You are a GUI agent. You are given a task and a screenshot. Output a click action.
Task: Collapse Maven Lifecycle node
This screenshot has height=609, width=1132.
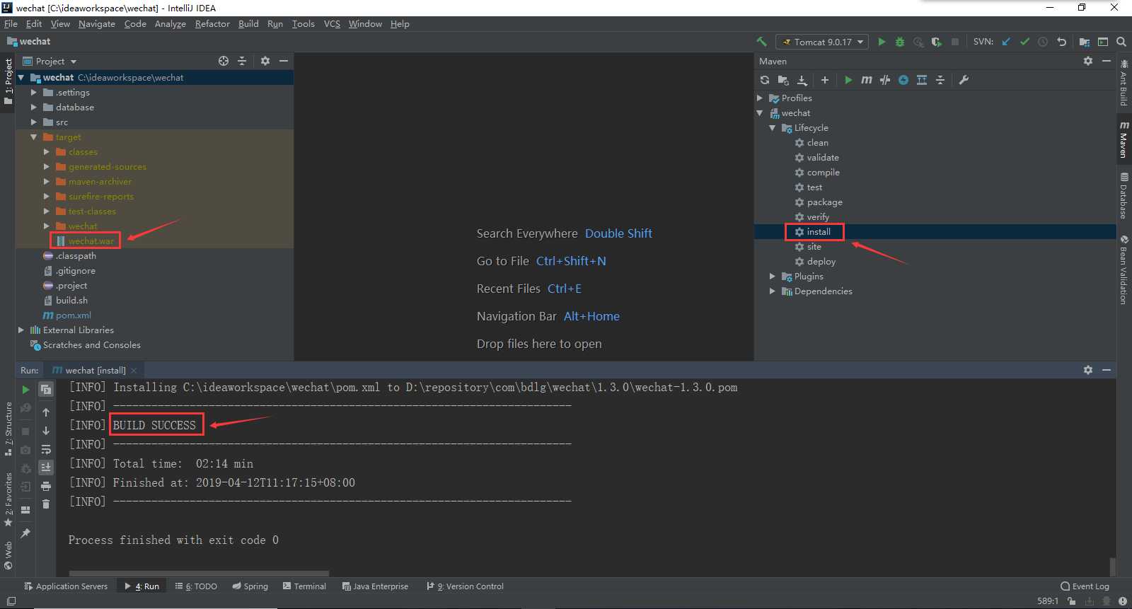click(773, 128)
